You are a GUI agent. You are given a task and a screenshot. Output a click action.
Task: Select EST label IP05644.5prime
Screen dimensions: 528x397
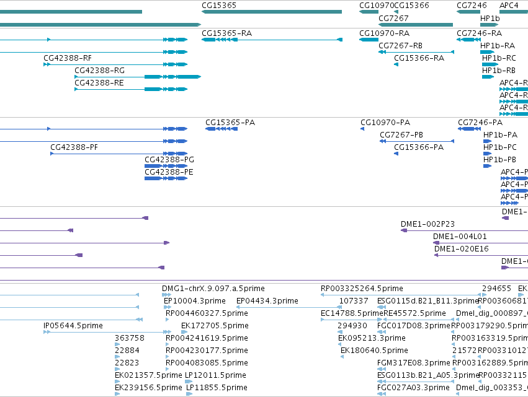click(x=73, y=326)
